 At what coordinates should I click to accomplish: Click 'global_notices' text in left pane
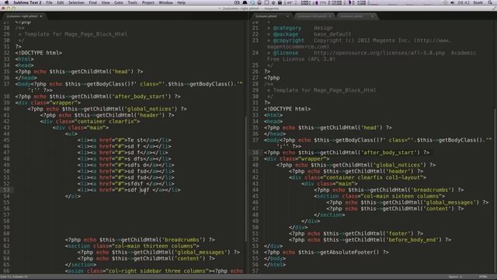tap(149, 109)
